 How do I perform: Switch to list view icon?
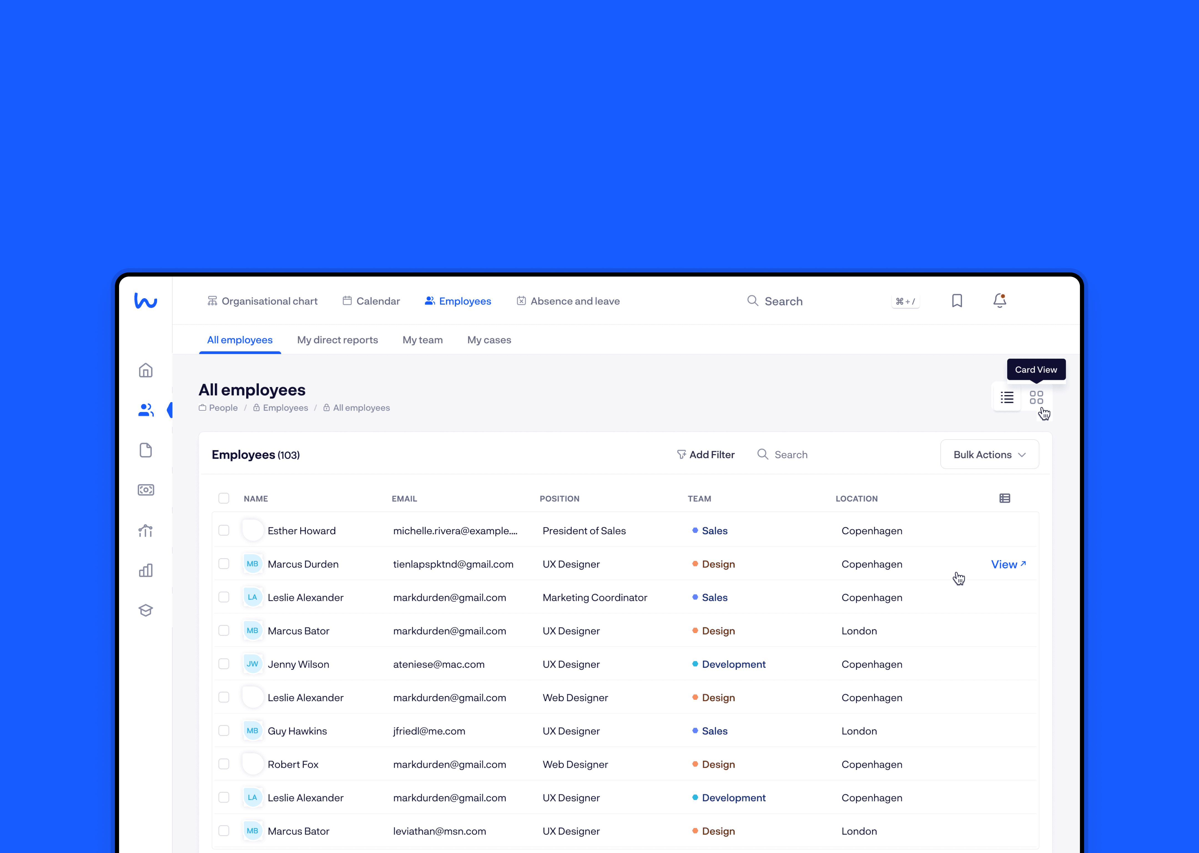click(x=1007, y=397)
